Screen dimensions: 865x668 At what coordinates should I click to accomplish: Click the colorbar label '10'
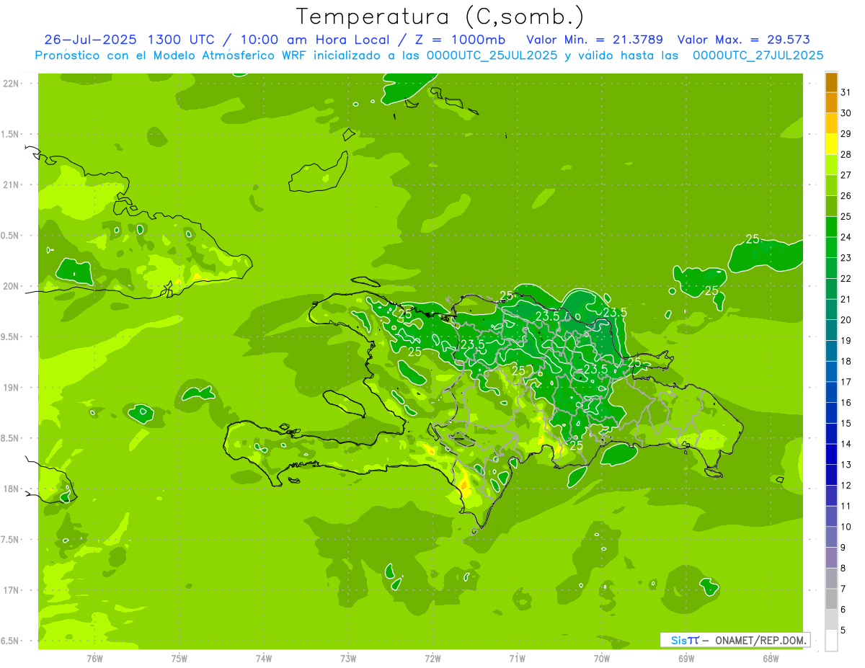point(846,527)
